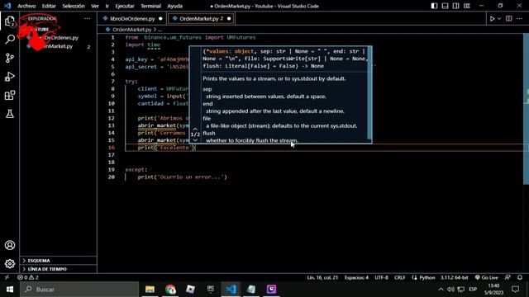This screenshot has width=529, height=297.
Task: Click the unsaved dot on the OrdenMarket.py tab
Action: pyautogui.click(x=229, y=19)
